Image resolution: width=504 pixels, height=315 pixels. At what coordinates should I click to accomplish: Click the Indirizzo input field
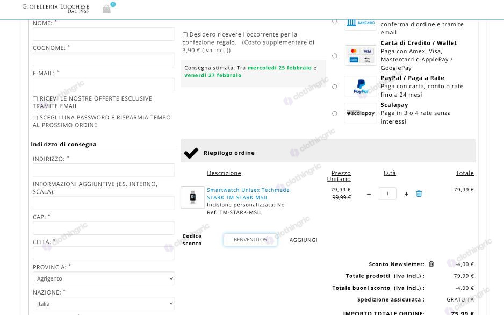104,170
